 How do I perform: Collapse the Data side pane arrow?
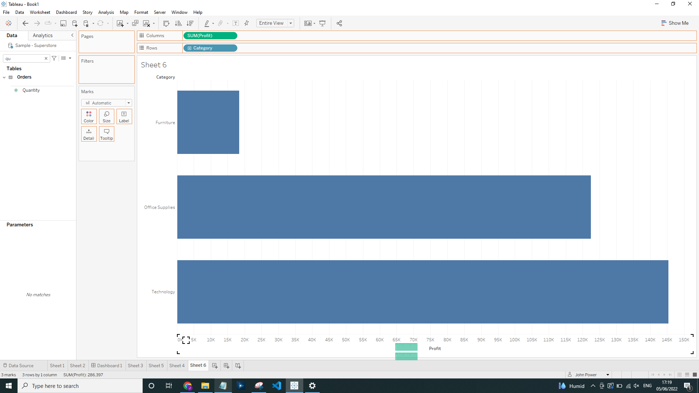click(72, 35)
